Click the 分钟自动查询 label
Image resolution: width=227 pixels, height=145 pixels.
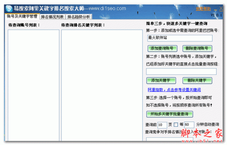(x=207, y=125)
